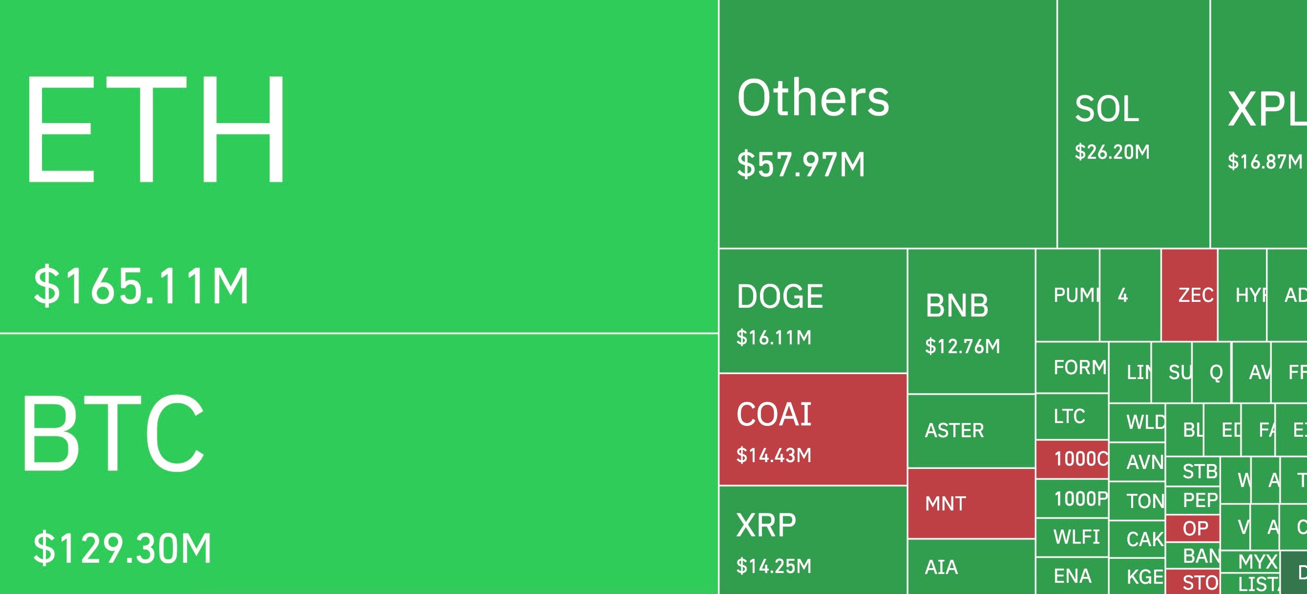Click the red ZEC cell
Viewport: 1307px width, 594px height.
click(1189, 295)
